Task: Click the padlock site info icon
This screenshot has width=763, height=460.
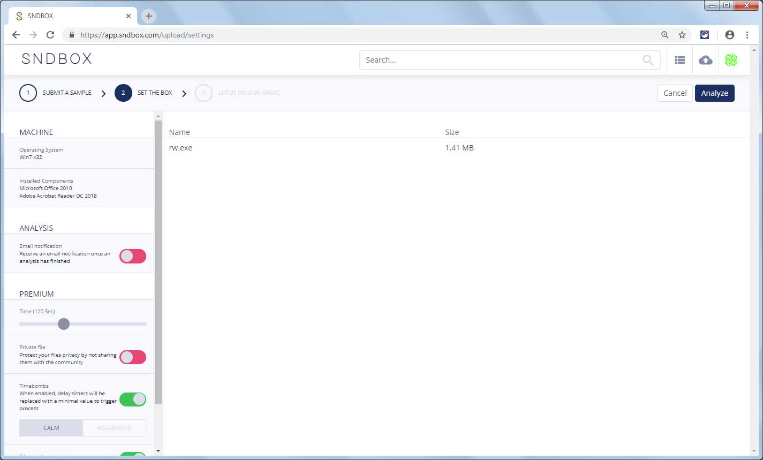Action: [x=71, y=35]
